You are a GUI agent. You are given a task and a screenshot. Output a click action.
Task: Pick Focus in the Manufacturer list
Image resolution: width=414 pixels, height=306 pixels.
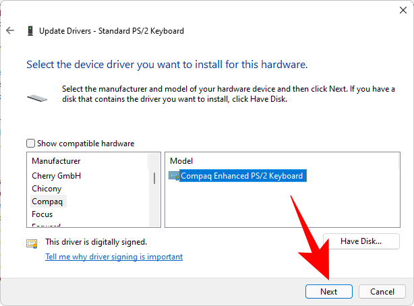click(x=42, y=214)
